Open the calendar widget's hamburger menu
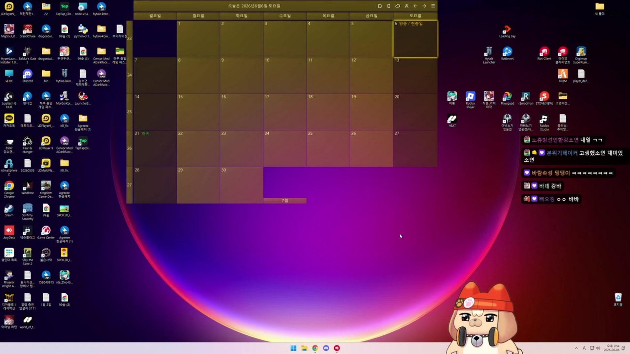 433,6
